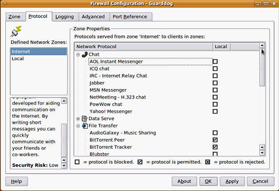Select the Yahoo! Messenger row
This screenshot has width=279, height=191.
(x=150, y=111)
